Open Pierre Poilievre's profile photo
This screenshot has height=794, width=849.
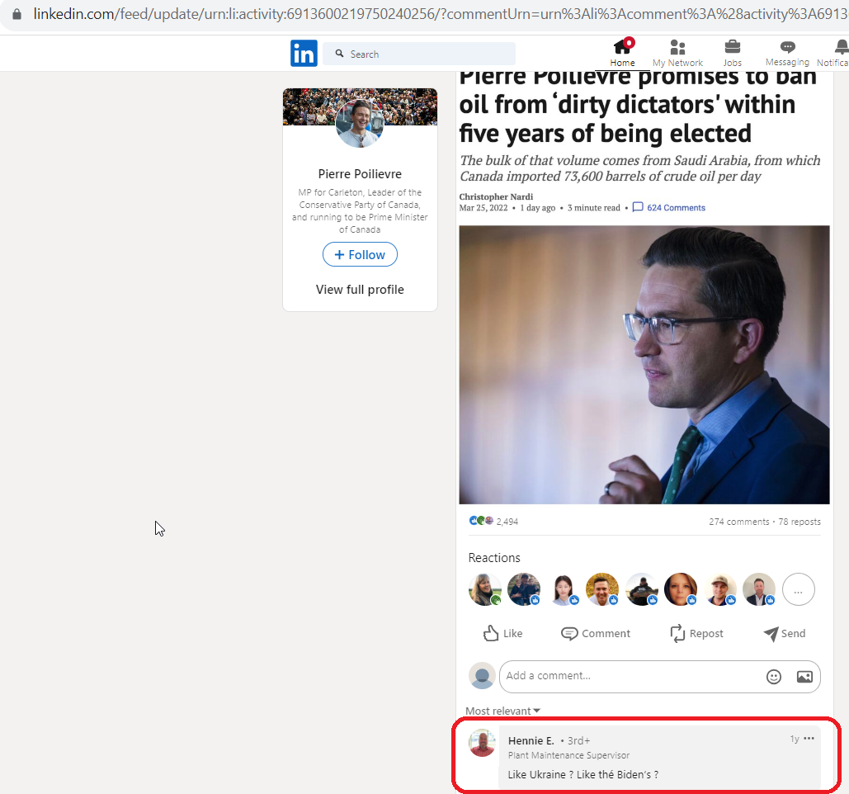(x=360, y=124)
